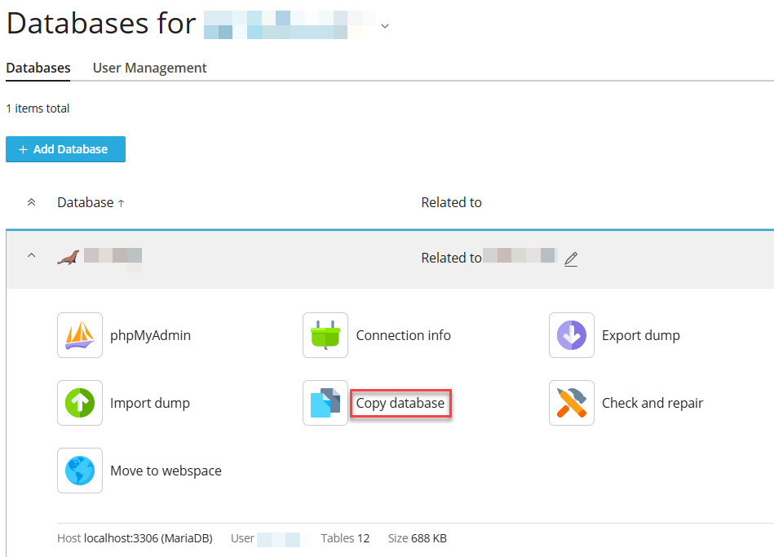Screen dimensions: 774x557
Task: Click the Size 688 KB text
Action: 417,538
